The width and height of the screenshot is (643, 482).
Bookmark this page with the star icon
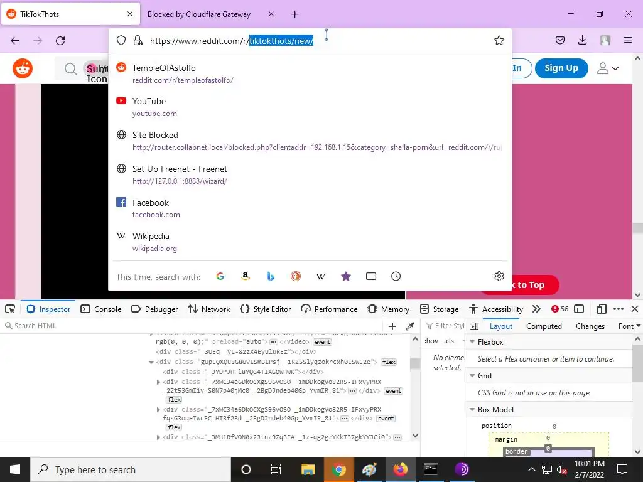point(499,40)
